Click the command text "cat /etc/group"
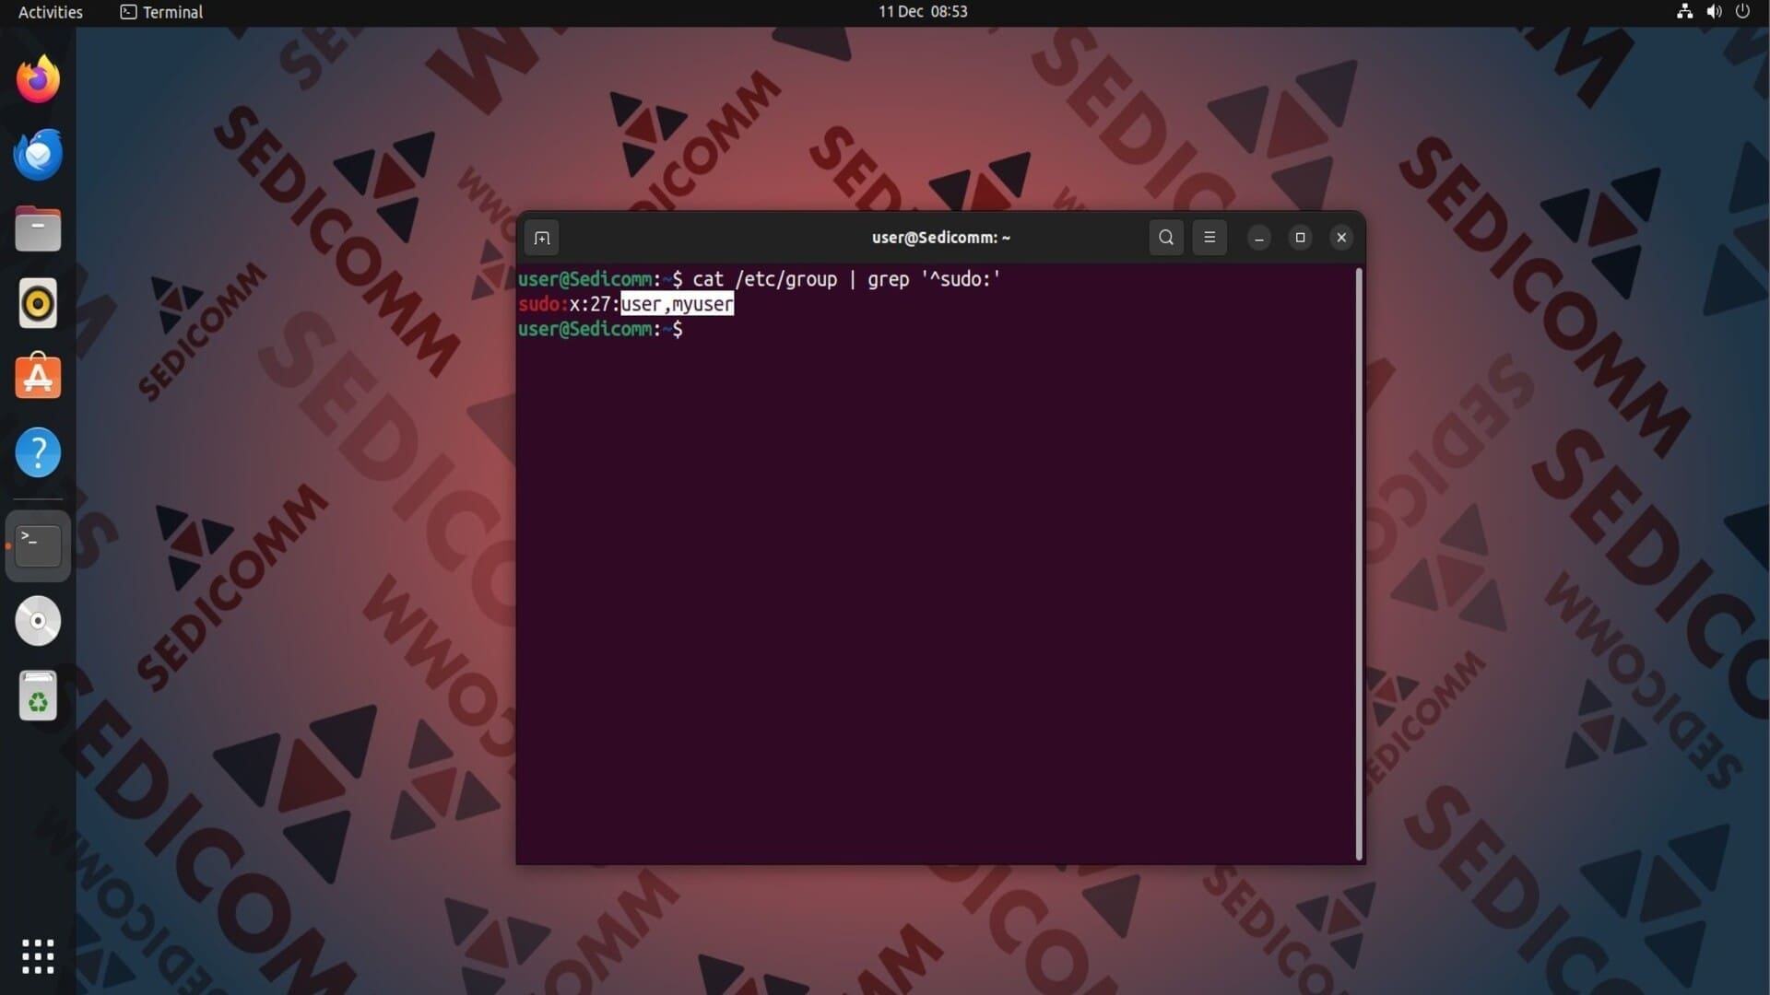The width and height of the screenshot is (1770, 995). pyautogui.click(x=765, y=279)
